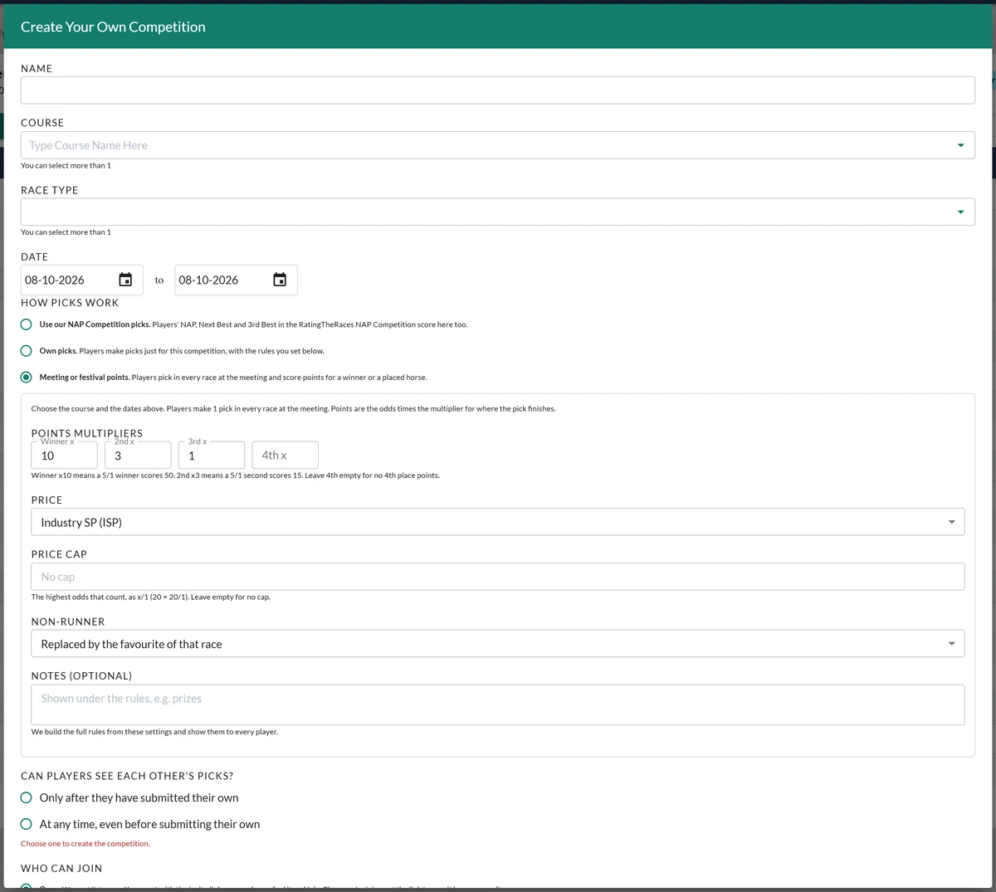Open the Non-Runner dropdown
The width and height of the screenshot is (996, 892).
[x=498, y=644]
